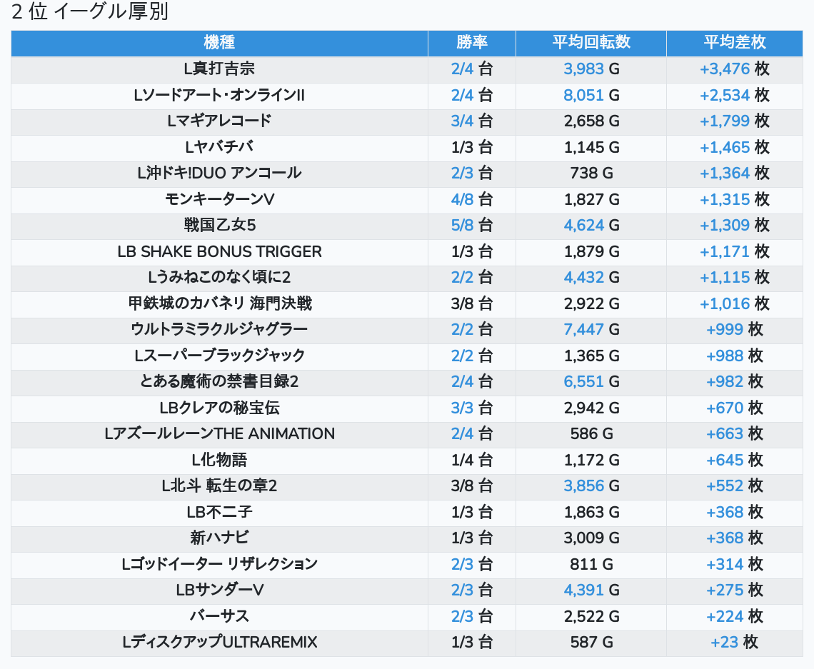Image resolution: width=814 pixels, height=669 pixels.
Task: Click the +3,476 枚 difference value
Action: [734, 69]
